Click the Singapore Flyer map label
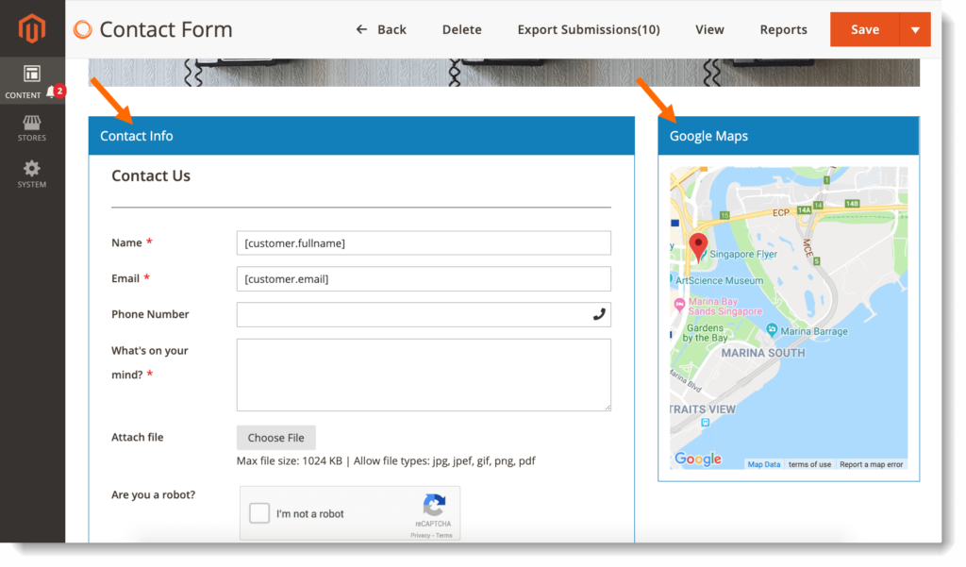Screen dimensions: 966x567 (x=743, y=254)
